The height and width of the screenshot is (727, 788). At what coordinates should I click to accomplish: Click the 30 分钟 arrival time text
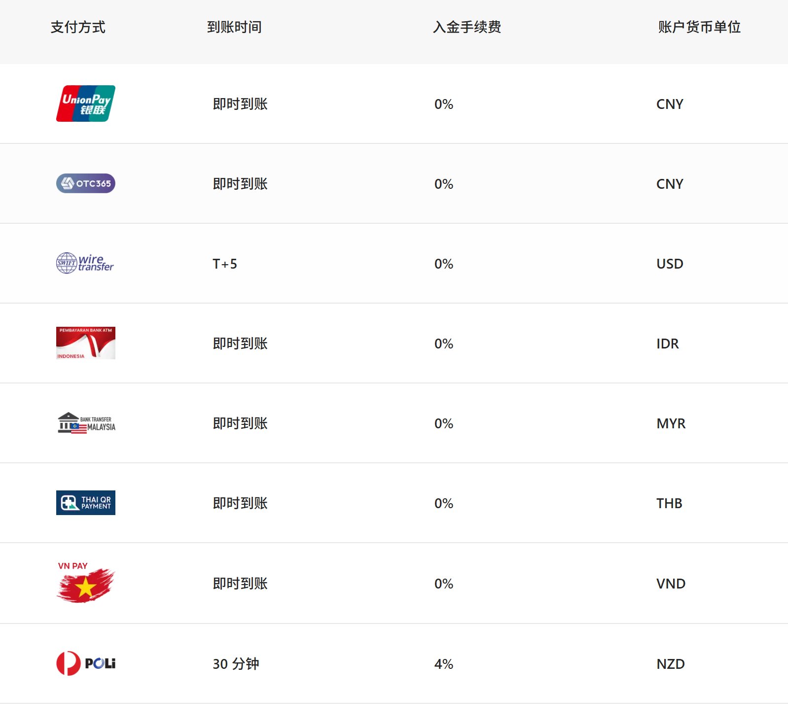click(x=236, y=664)
